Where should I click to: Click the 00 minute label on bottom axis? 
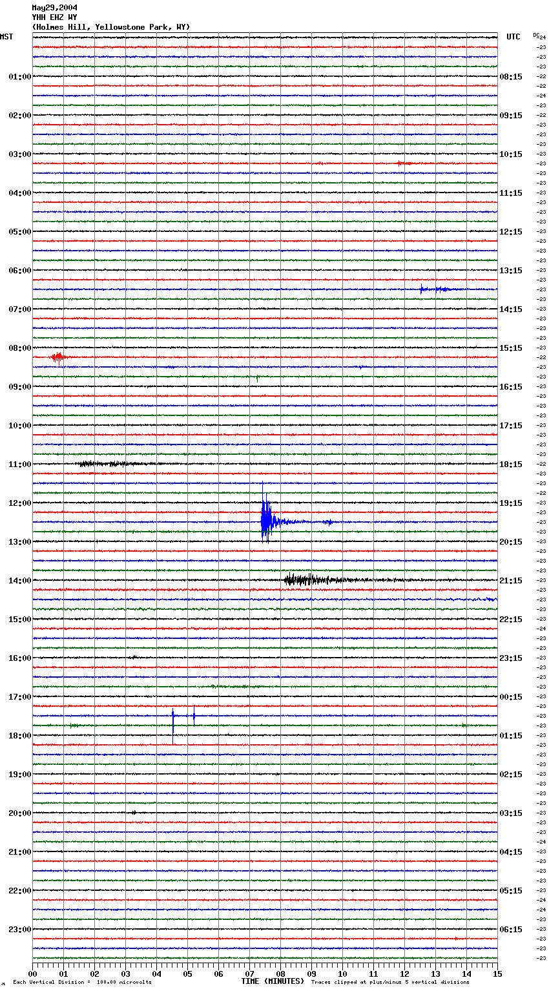[32, 974]
